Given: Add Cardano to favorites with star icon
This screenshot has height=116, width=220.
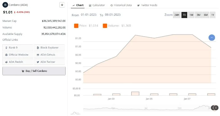Looking at the screenshot, I should tap(62, 5).
